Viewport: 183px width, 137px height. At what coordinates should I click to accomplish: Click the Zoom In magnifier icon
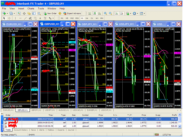[105, 13]
